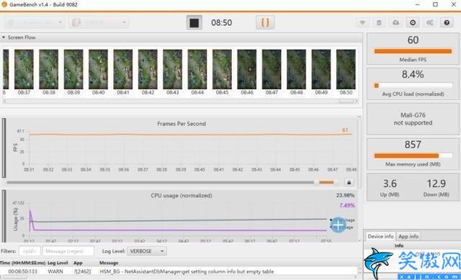This screenshot has height=280, width=461.
Task: Click the blue plus floating button
Action: pyautogui.click(x=338, y=225)
